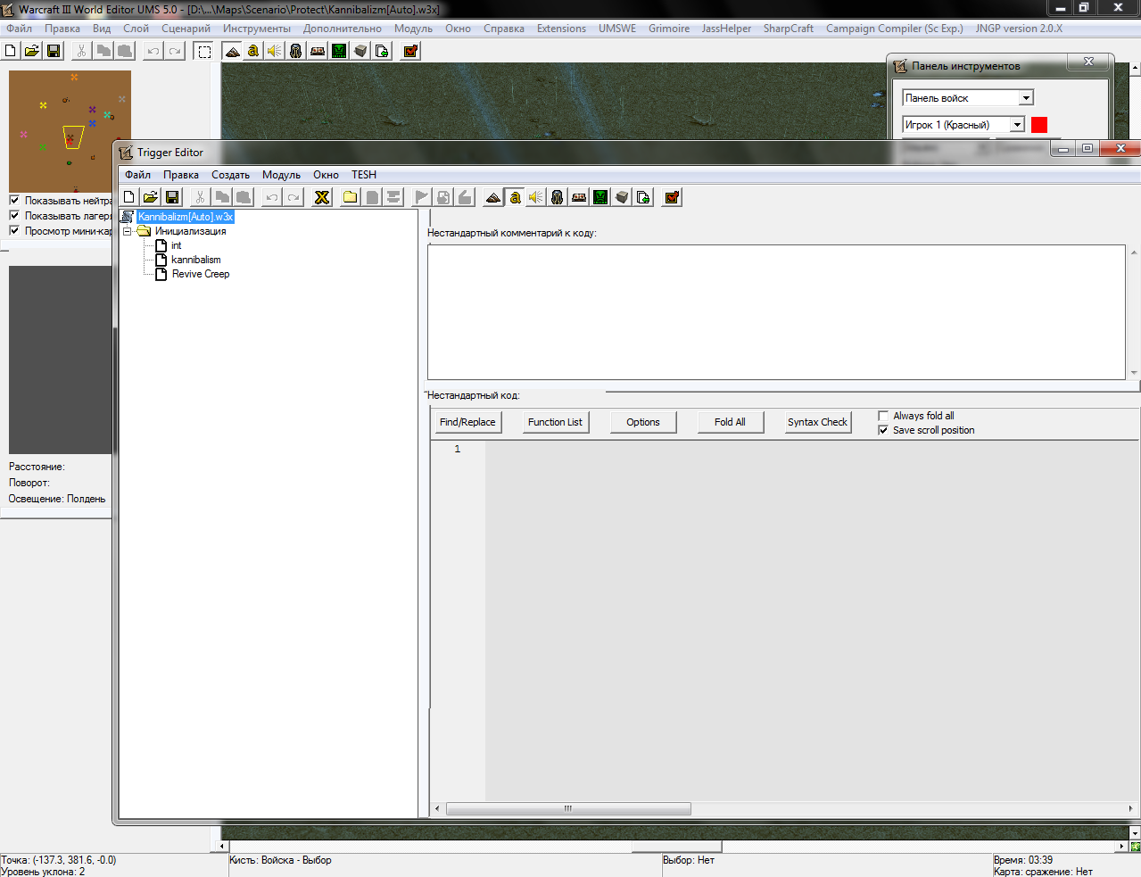The width and height of the screenshot is (1141, 877).
Task: Click Function List button
Action: 555,422
